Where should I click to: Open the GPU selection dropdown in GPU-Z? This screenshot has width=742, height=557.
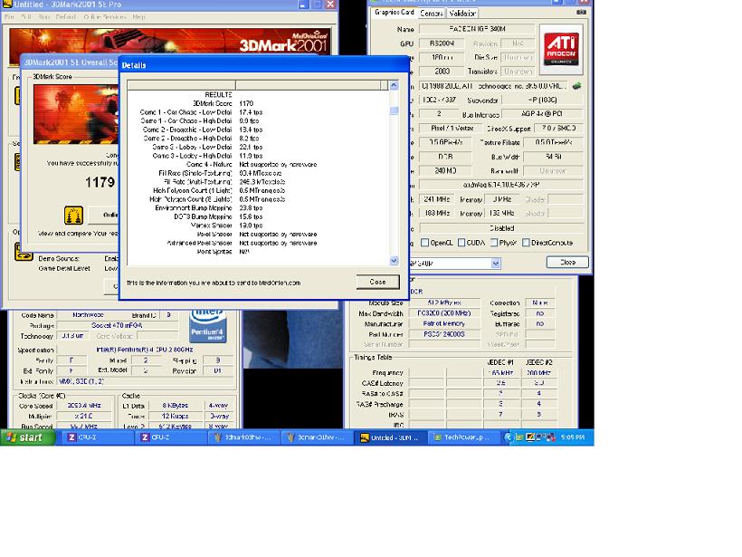496,264
